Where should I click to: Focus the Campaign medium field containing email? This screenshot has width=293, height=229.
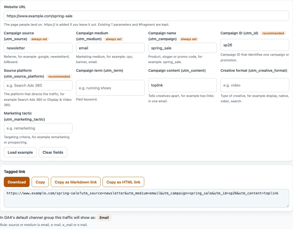tap(110, 48)
